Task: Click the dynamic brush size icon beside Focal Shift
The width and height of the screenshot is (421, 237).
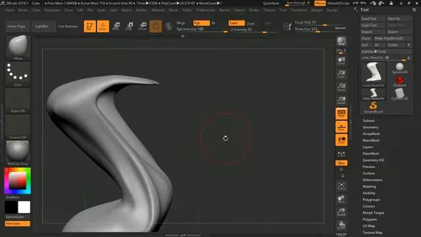Action: point(287,26)
